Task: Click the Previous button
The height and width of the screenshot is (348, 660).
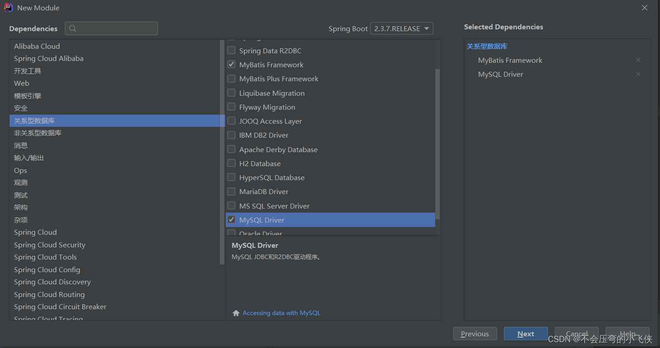Action: pos(475,334)
